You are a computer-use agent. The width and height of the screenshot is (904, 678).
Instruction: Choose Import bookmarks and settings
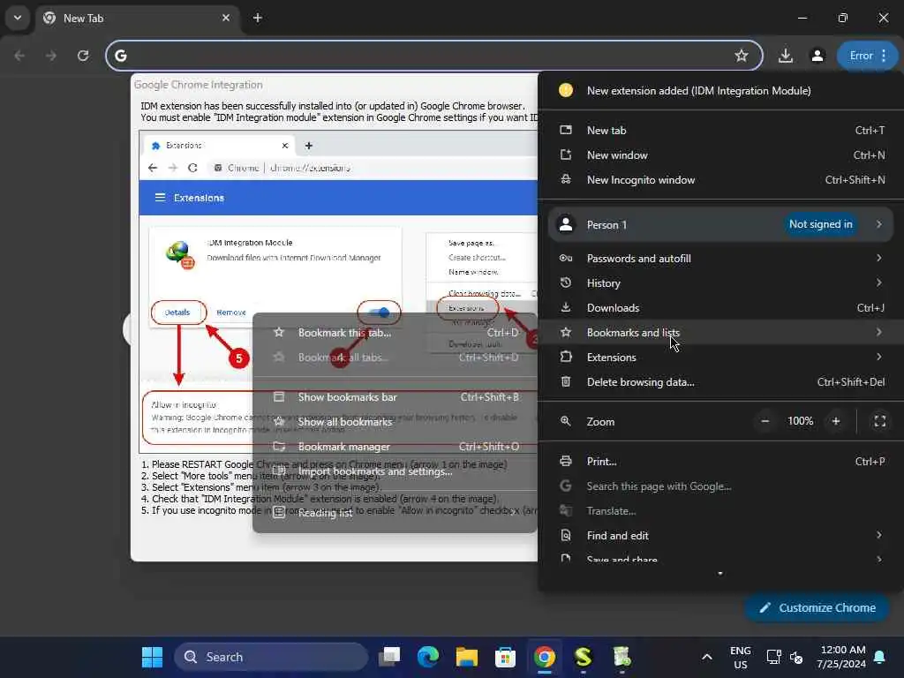tap(395, 471)
